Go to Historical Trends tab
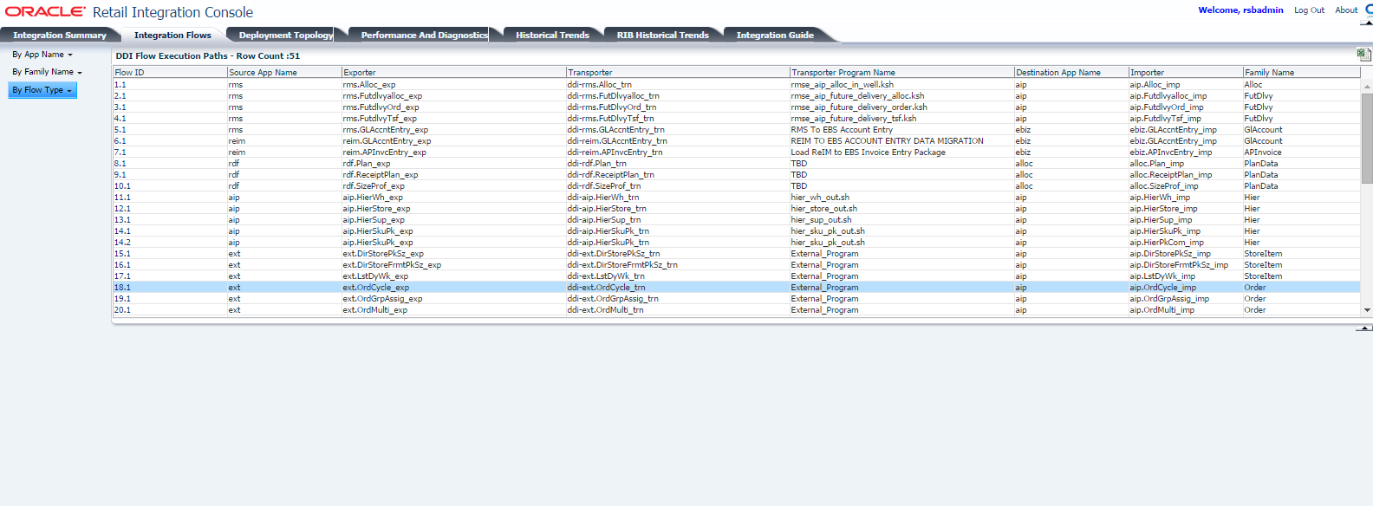 [552, 35]
